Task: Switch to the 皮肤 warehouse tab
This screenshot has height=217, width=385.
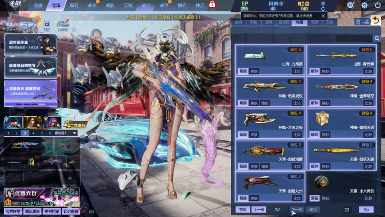Action: pos(330,22)
